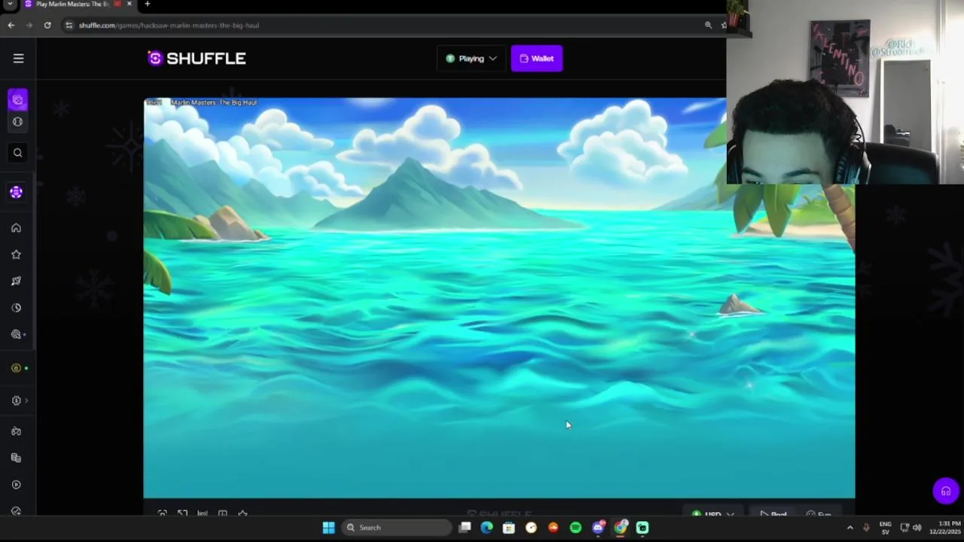
Task: Click the rocket icon in the sidebar
Action: click(x=16, y=281)
